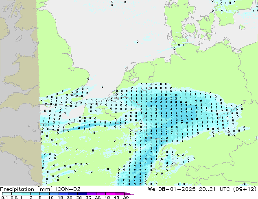This screenshot has width=258, height=199.
Task: Click the '45' legend value label
Action: pyautogui.click(x=116, y=197)
